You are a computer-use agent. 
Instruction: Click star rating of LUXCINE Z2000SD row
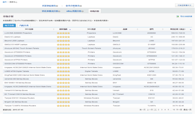(x=63, y=33)
